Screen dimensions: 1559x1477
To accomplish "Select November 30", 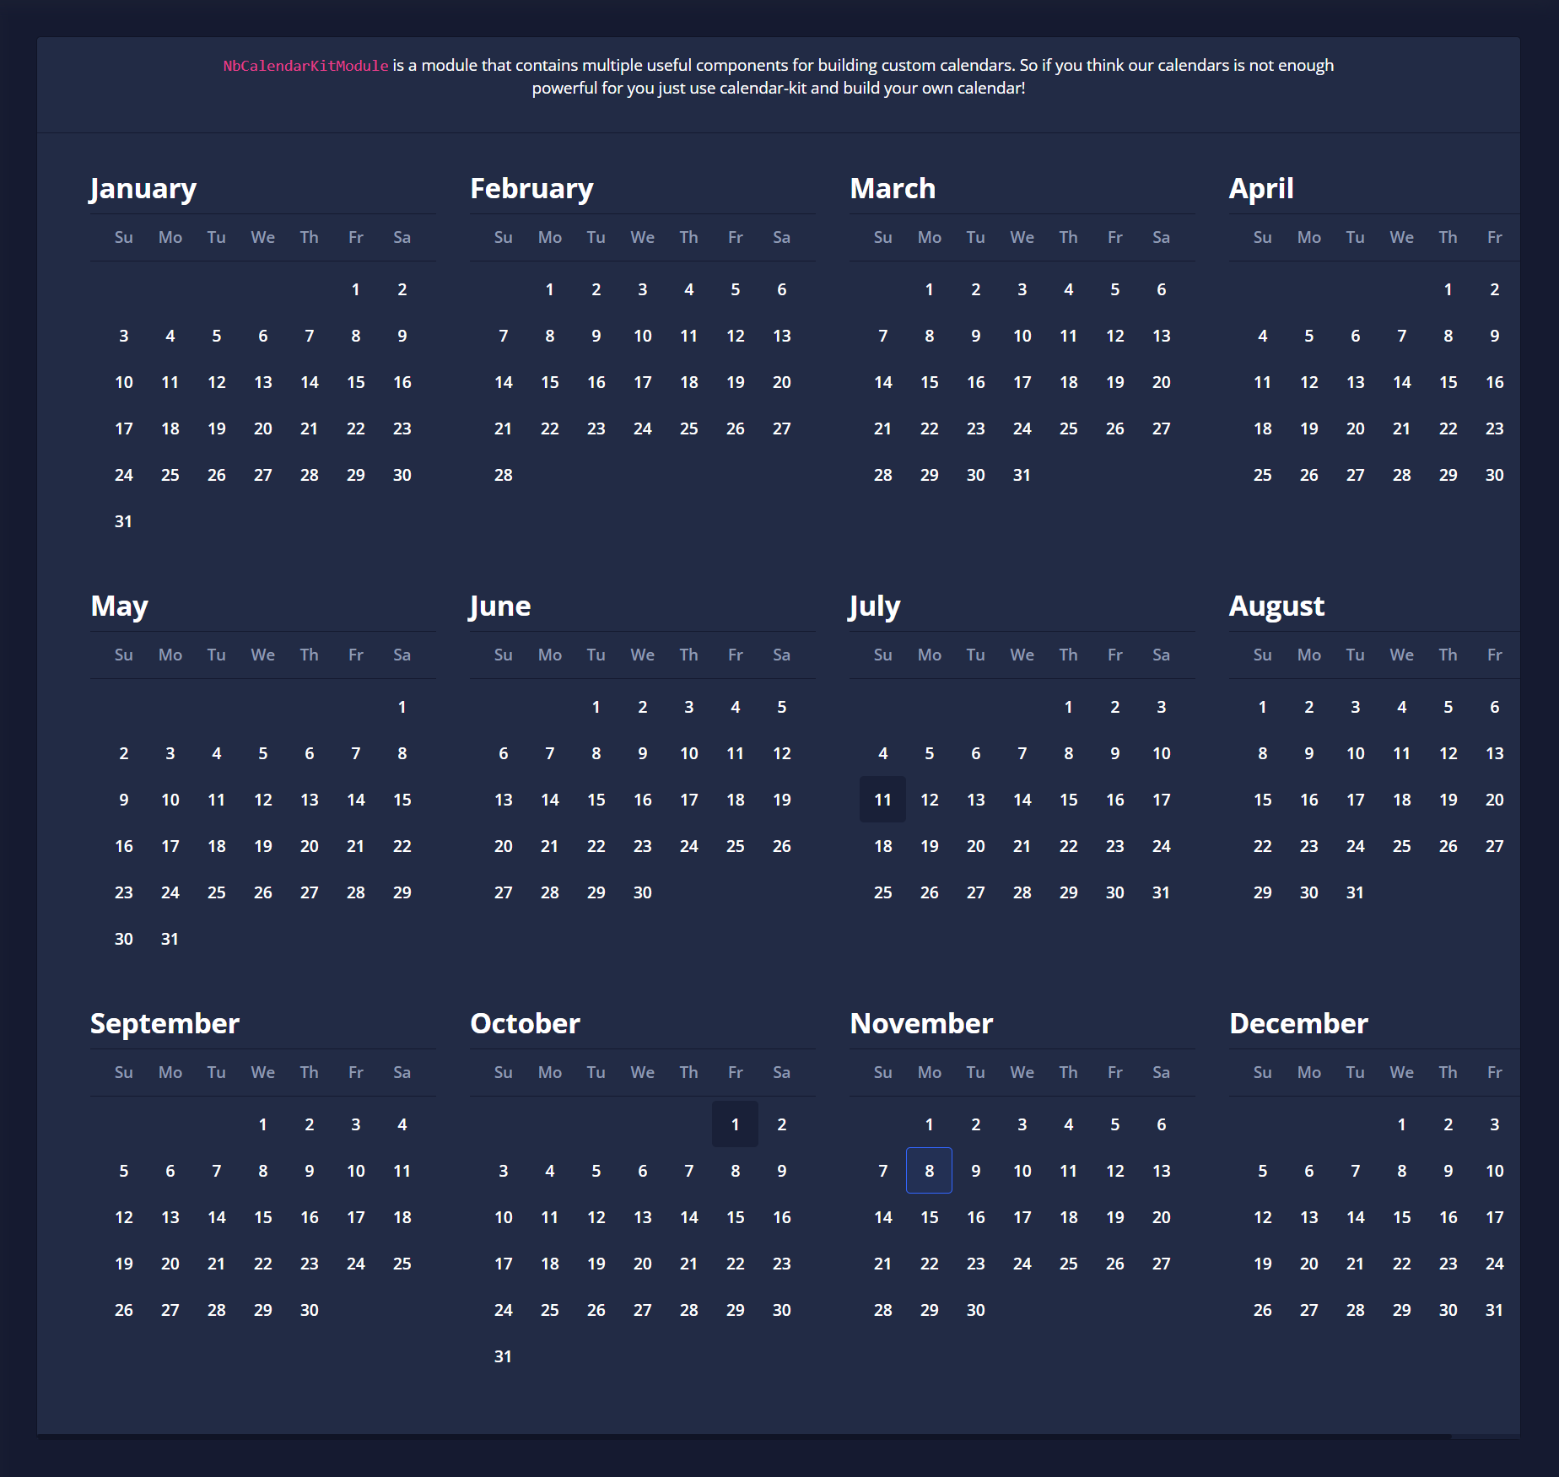I will [975, 1309].
